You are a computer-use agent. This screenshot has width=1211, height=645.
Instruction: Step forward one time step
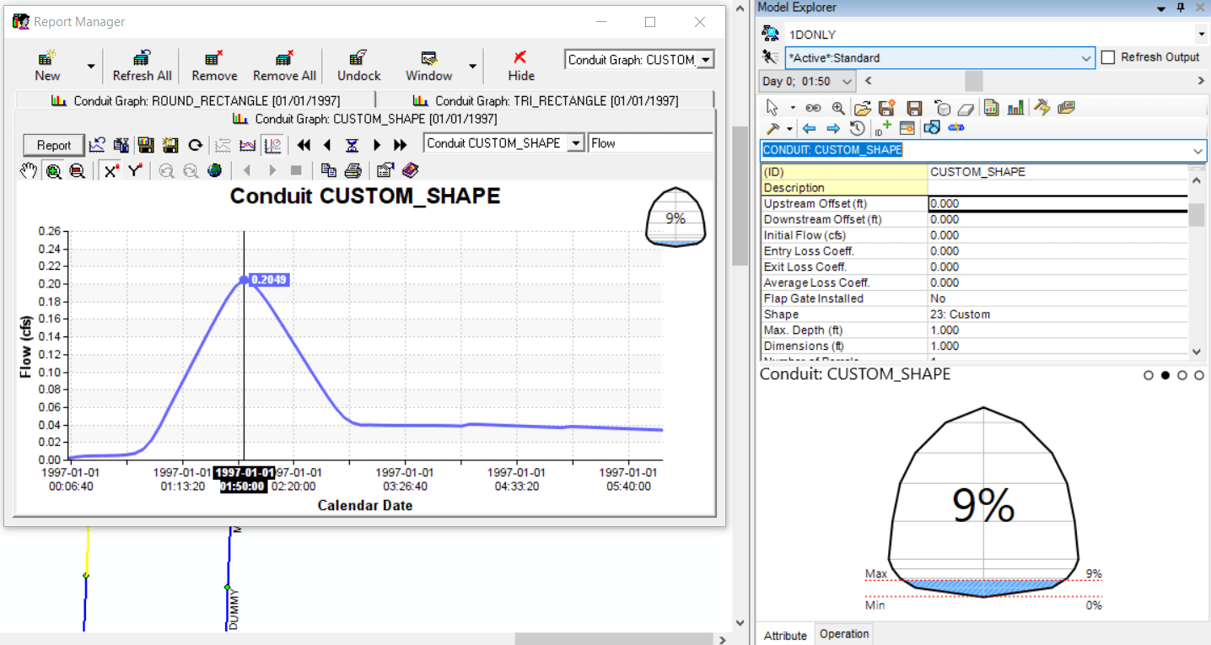377,145
